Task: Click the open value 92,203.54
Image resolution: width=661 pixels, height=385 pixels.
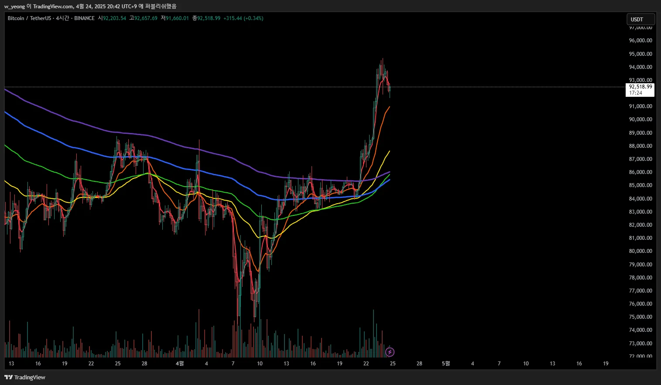Action: [x=114, y=18]
